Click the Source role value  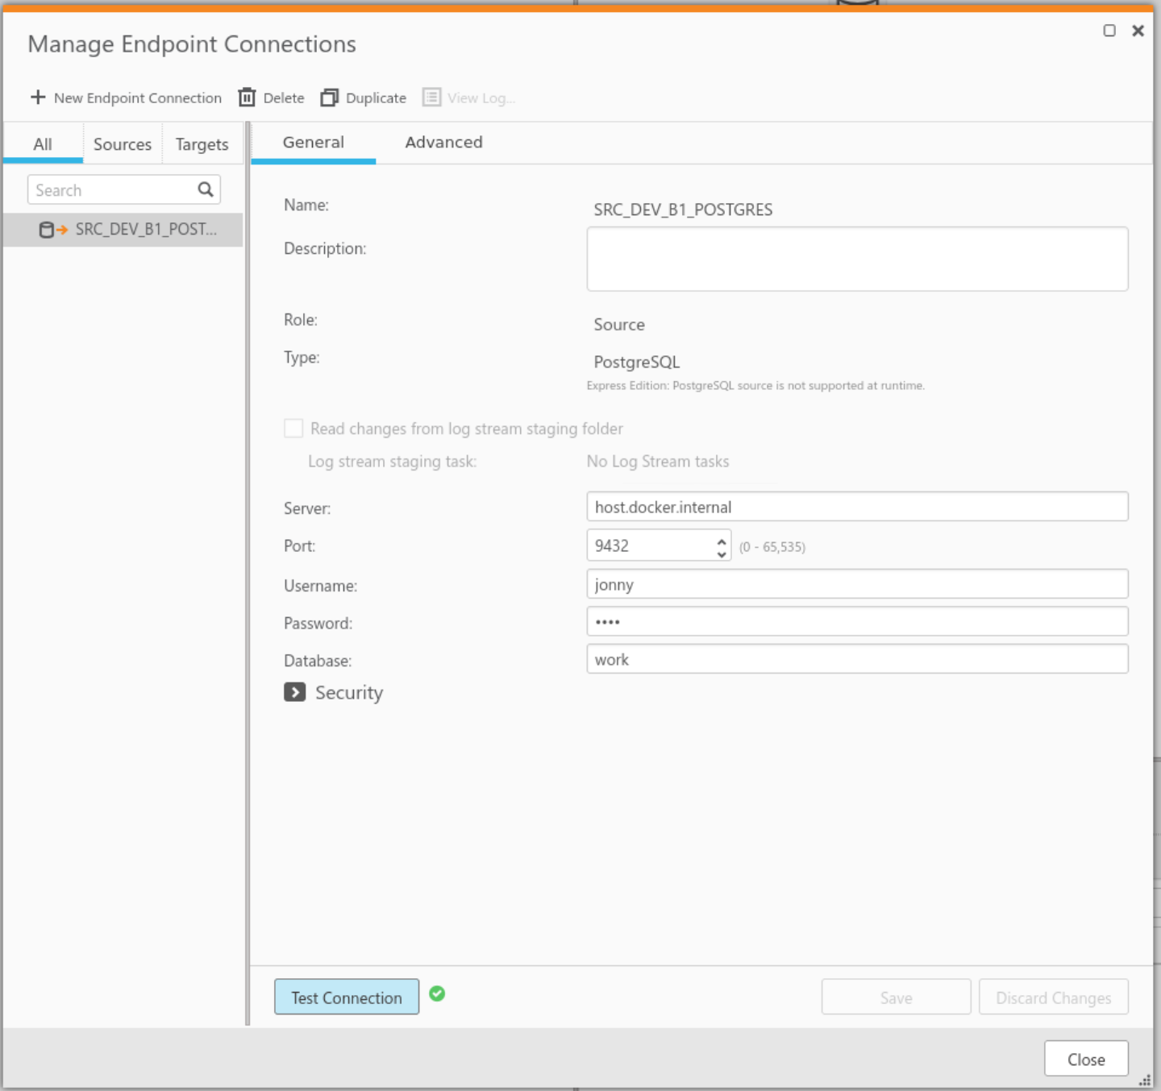coord(619,325)
